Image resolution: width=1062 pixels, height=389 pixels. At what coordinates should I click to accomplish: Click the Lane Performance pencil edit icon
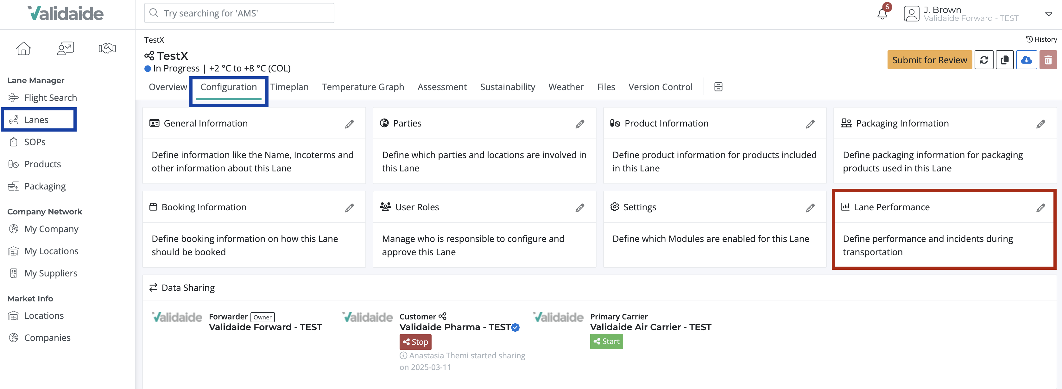(x=1040, y=208)
